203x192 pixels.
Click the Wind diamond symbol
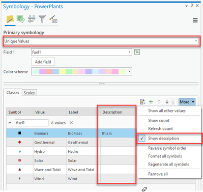20,178
